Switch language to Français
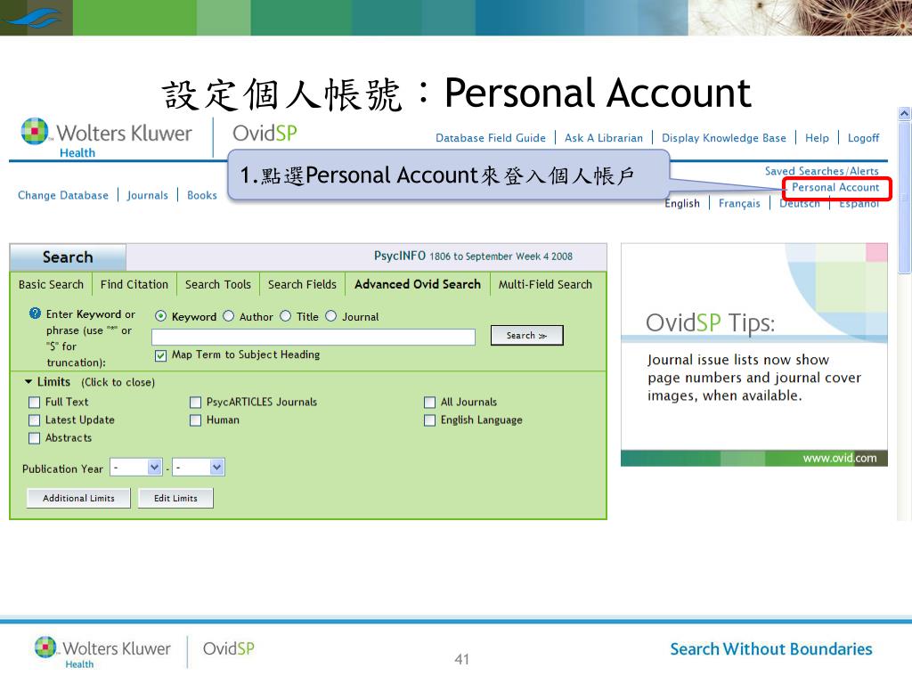912x684 pixels. 739,204
